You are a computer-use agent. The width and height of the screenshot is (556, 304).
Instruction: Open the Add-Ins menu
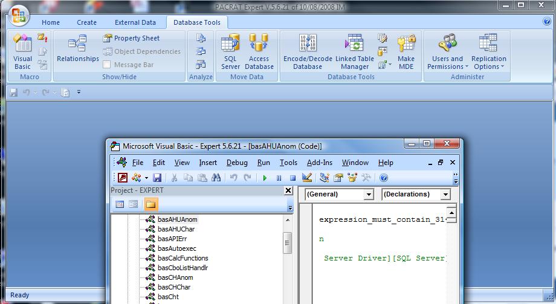pyautogui.click(x=320, y=163)
